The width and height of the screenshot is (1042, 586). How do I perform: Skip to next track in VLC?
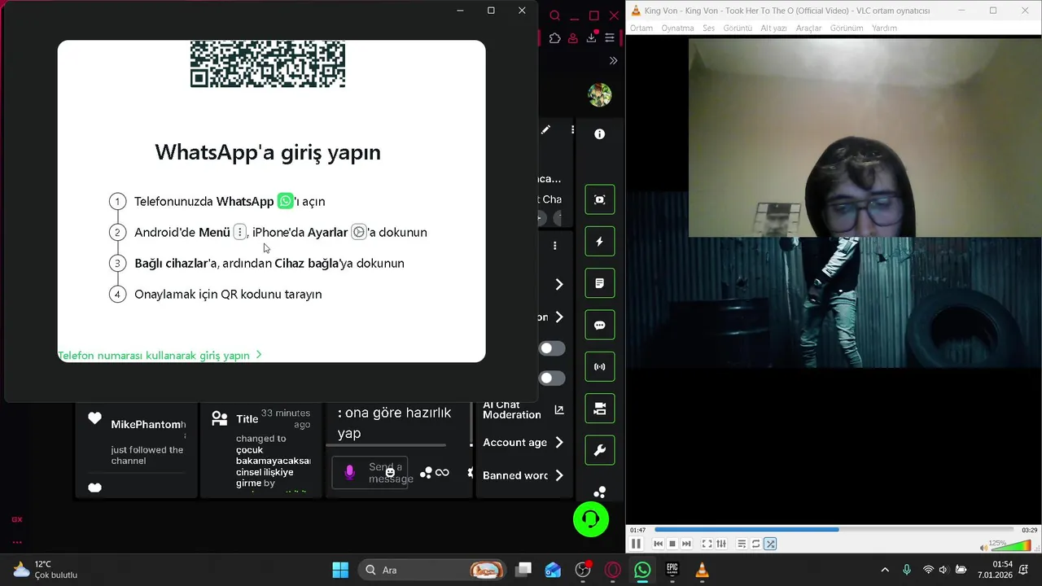(686, 544)
